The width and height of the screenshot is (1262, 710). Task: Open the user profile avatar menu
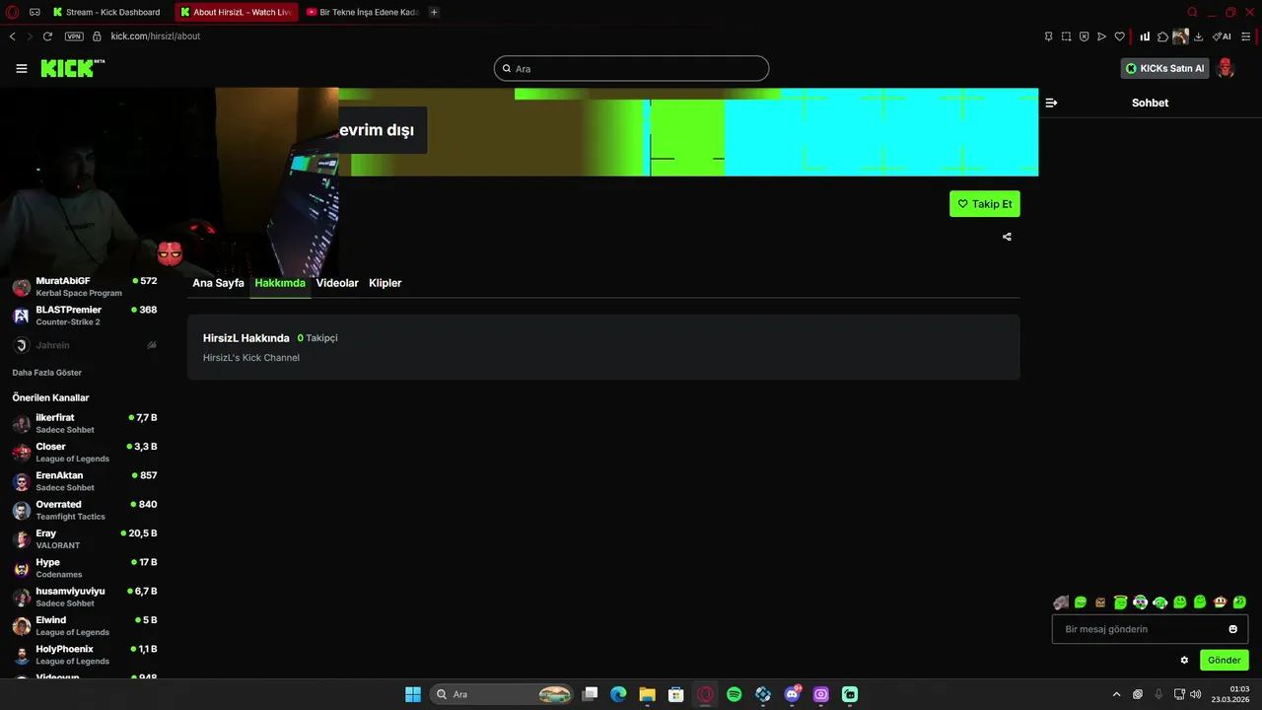click(1226, 68)
